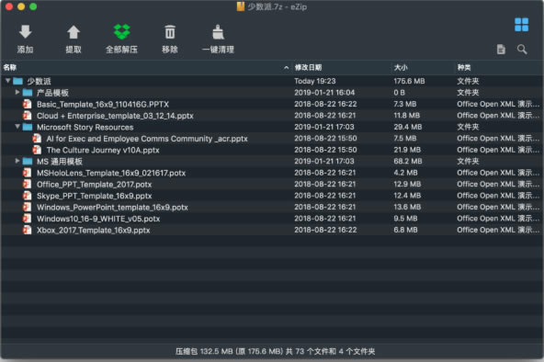Click the file icon of Xbox_2017_Template_16x9.pptx
The image size is (544, 362).
(27, 230)
